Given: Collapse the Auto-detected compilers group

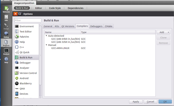Looking at the screenshot, I should click(46, 36).
